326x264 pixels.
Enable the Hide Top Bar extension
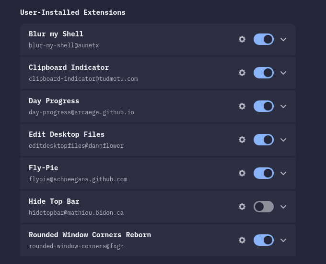(263, 207)
